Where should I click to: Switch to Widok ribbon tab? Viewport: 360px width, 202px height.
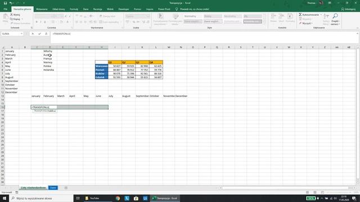click(x=110, y=9)
